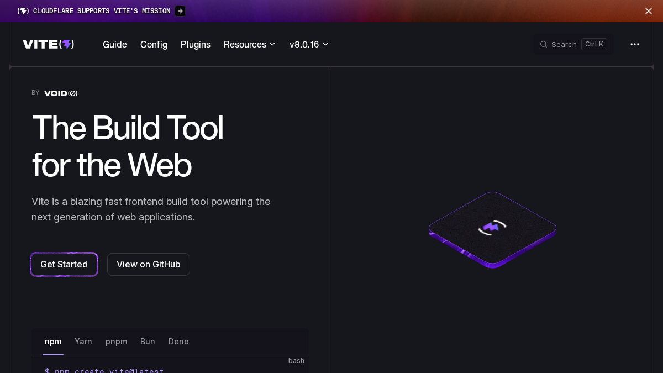Expand the Resources dropdown menu
This screenshot has height=373, width=663.
click(249, 44)
